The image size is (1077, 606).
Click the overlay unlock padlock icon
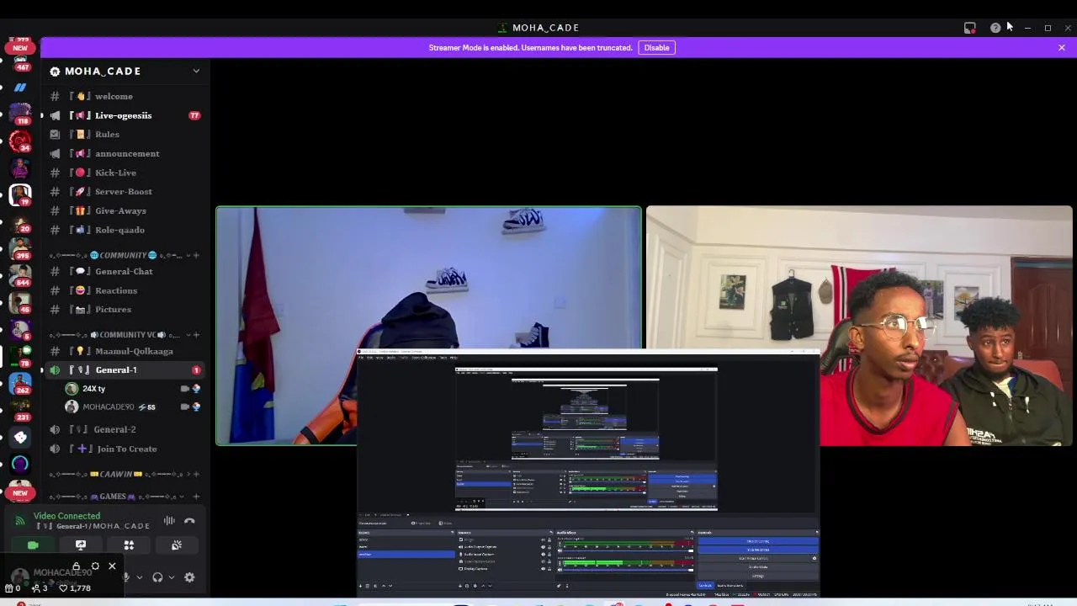pyautogui.click(x=77, y=566)
